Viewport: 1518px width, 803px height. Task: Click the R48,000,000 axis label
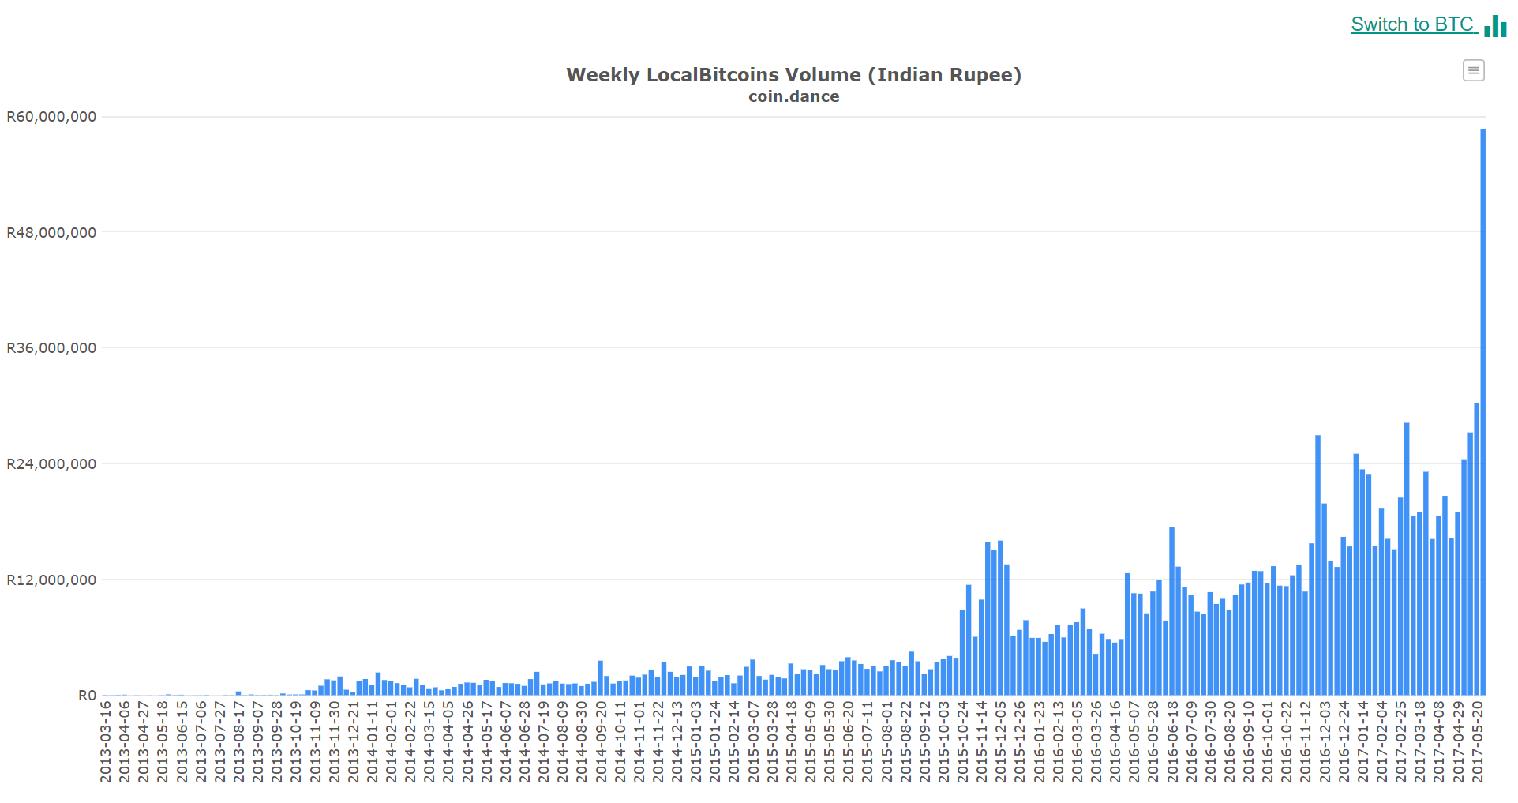(51, 232)
